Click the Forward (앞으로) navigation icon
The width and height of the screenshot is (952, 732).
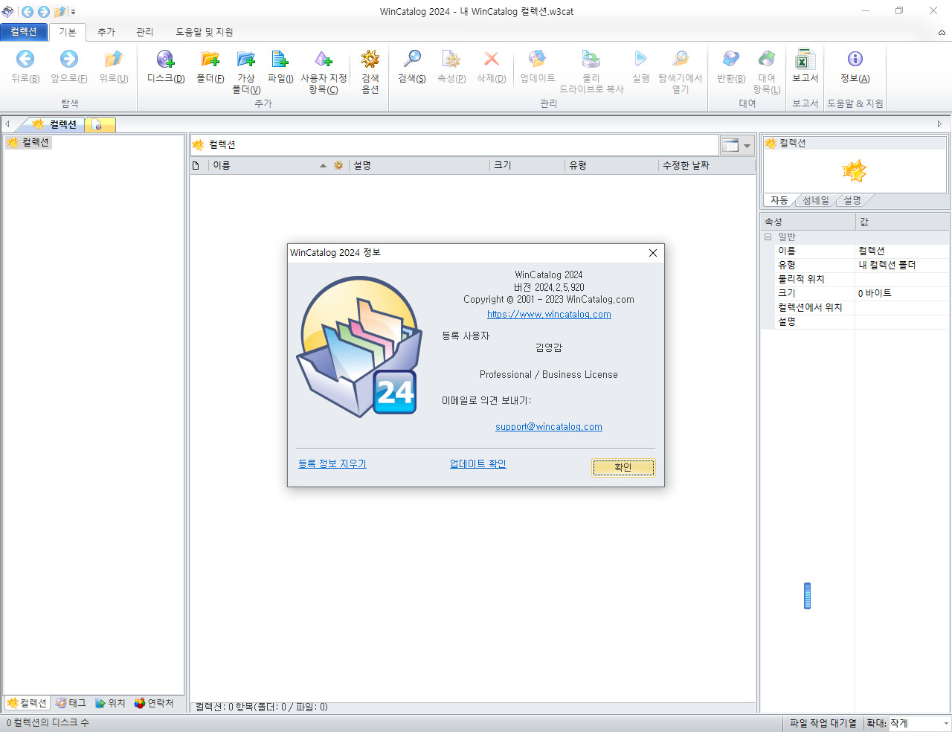click(68, 59)
